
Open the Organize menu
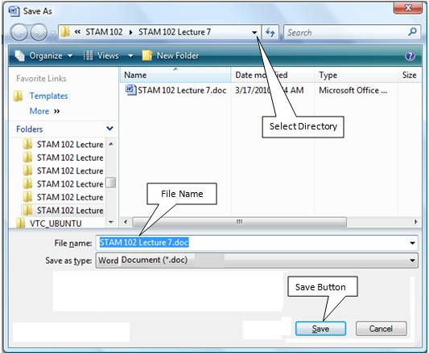[x=44, y=55]
